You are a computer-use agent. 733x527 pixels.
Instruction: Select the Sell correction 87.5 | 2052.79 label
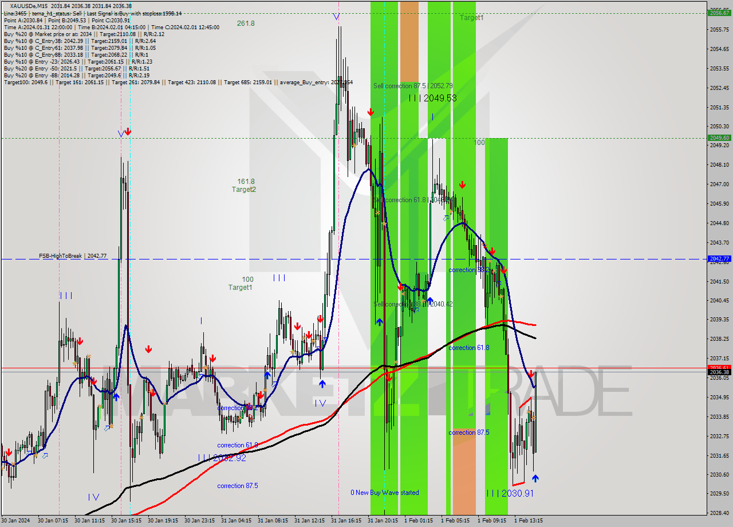click(413, 86)
